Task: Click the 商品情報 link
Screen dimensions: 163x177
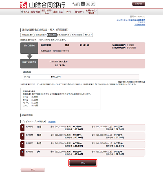Action: [52, 122]
